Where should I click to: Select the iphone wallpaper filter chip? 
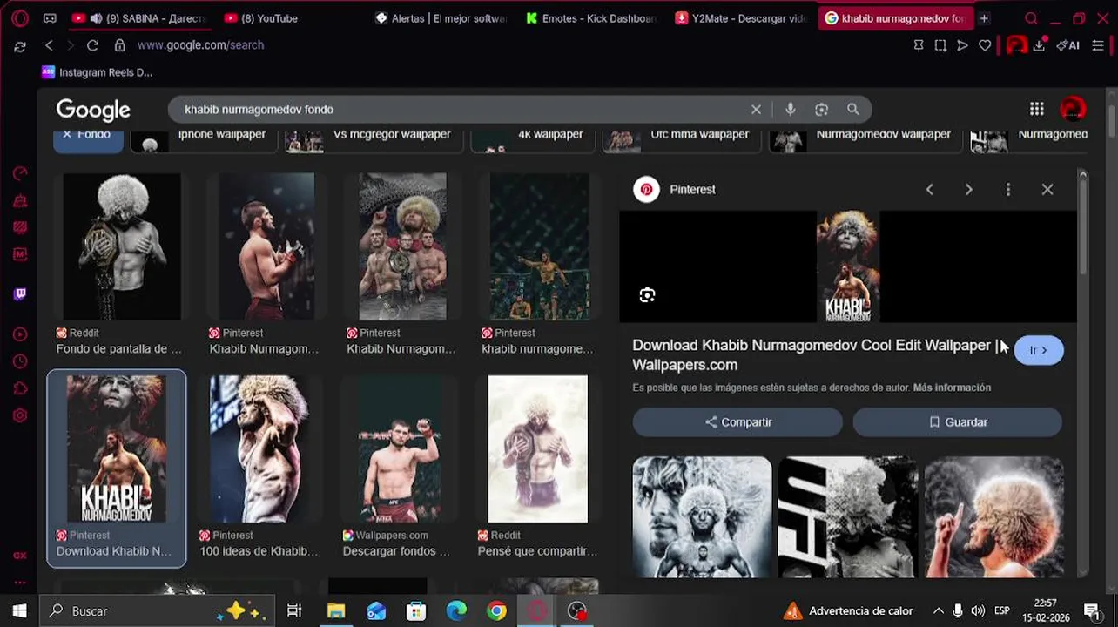click(202, 139)
